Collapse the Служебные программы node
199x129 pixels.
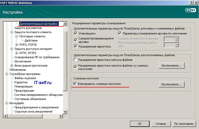point(7,74)
